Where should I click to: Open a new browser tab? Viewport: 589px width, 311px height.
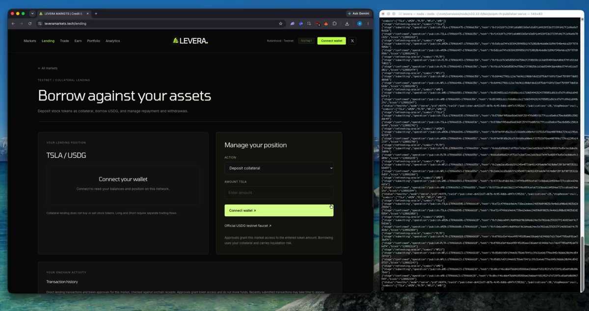(x=96, y=13)
